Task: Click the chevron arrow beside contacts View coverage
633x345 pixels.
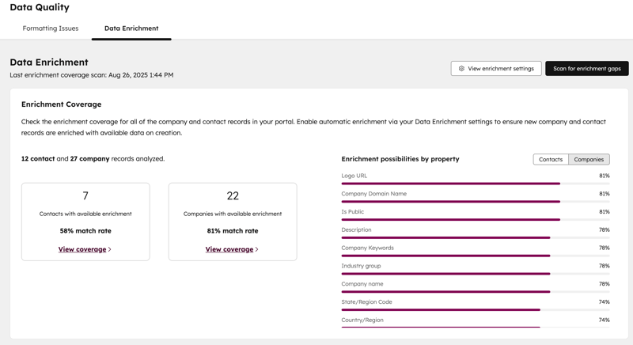Action: 110,249
